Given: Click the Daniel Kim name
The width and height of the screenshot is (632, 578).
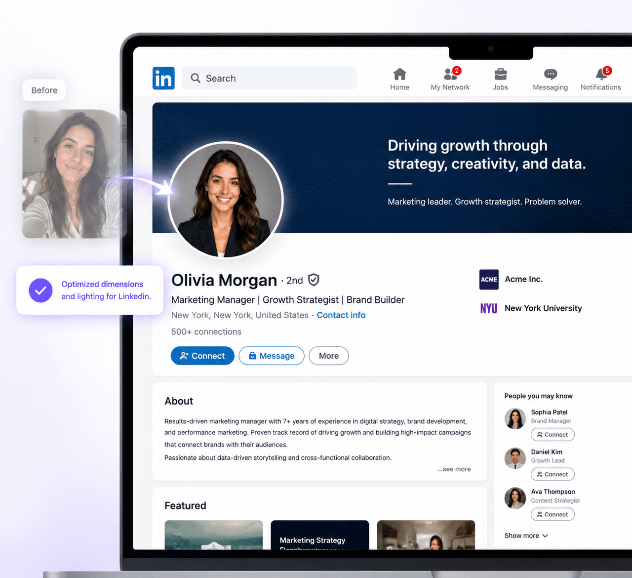Looking at the screenshot, I should [547, 452].
